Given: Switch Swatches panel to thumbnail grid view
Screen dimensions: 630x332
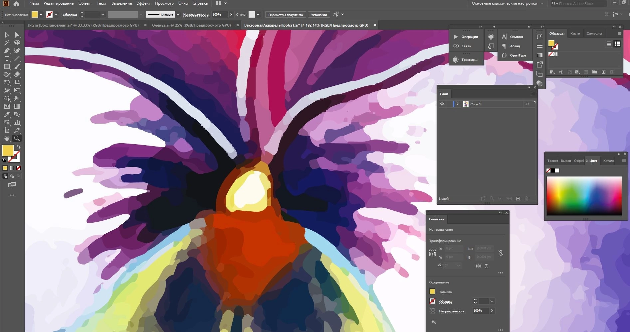Looking at the screenshot, I should click(617, 44).
